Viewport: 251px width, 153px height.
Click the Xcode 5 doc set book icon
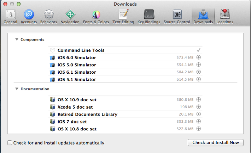pos(52,107)
